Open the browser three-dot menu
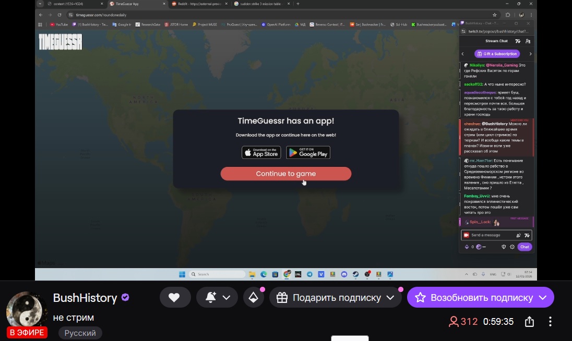 (531, 15)
